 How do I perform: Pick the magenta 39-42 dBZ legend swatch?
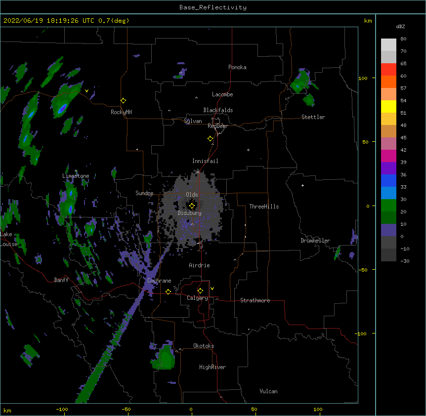[x=388, y=156]
